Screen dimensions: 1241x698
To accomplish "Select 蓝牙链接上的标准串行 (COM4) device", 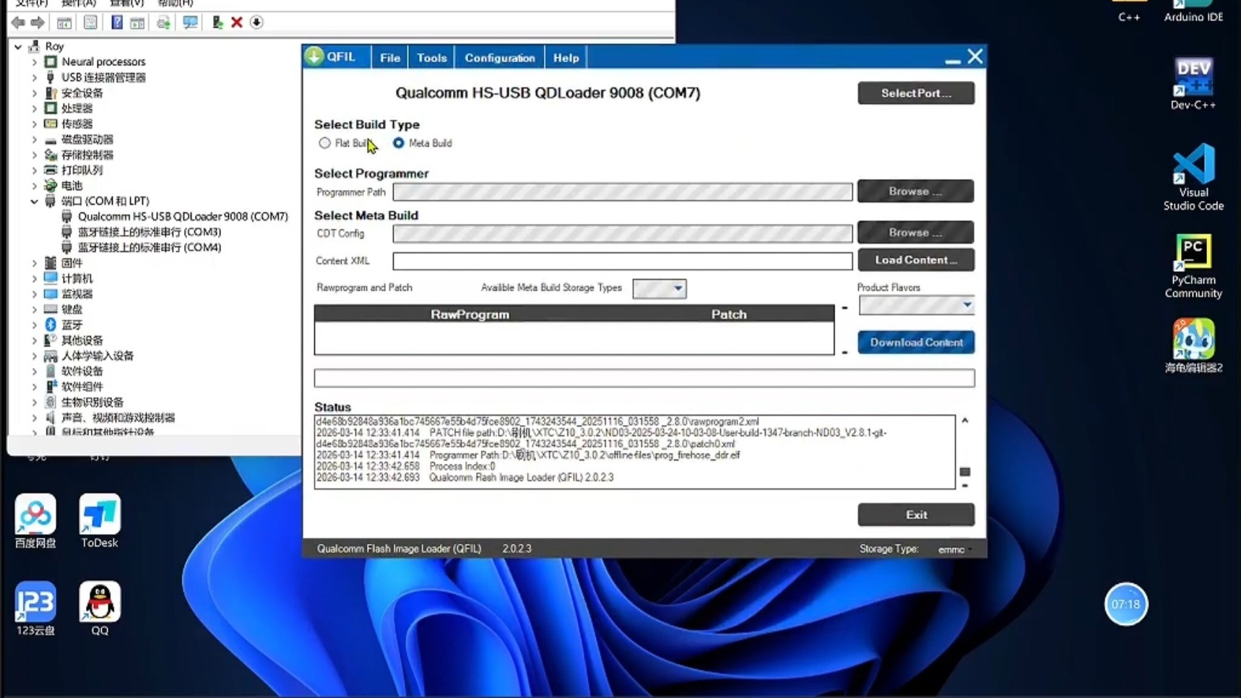I will 150,247.
